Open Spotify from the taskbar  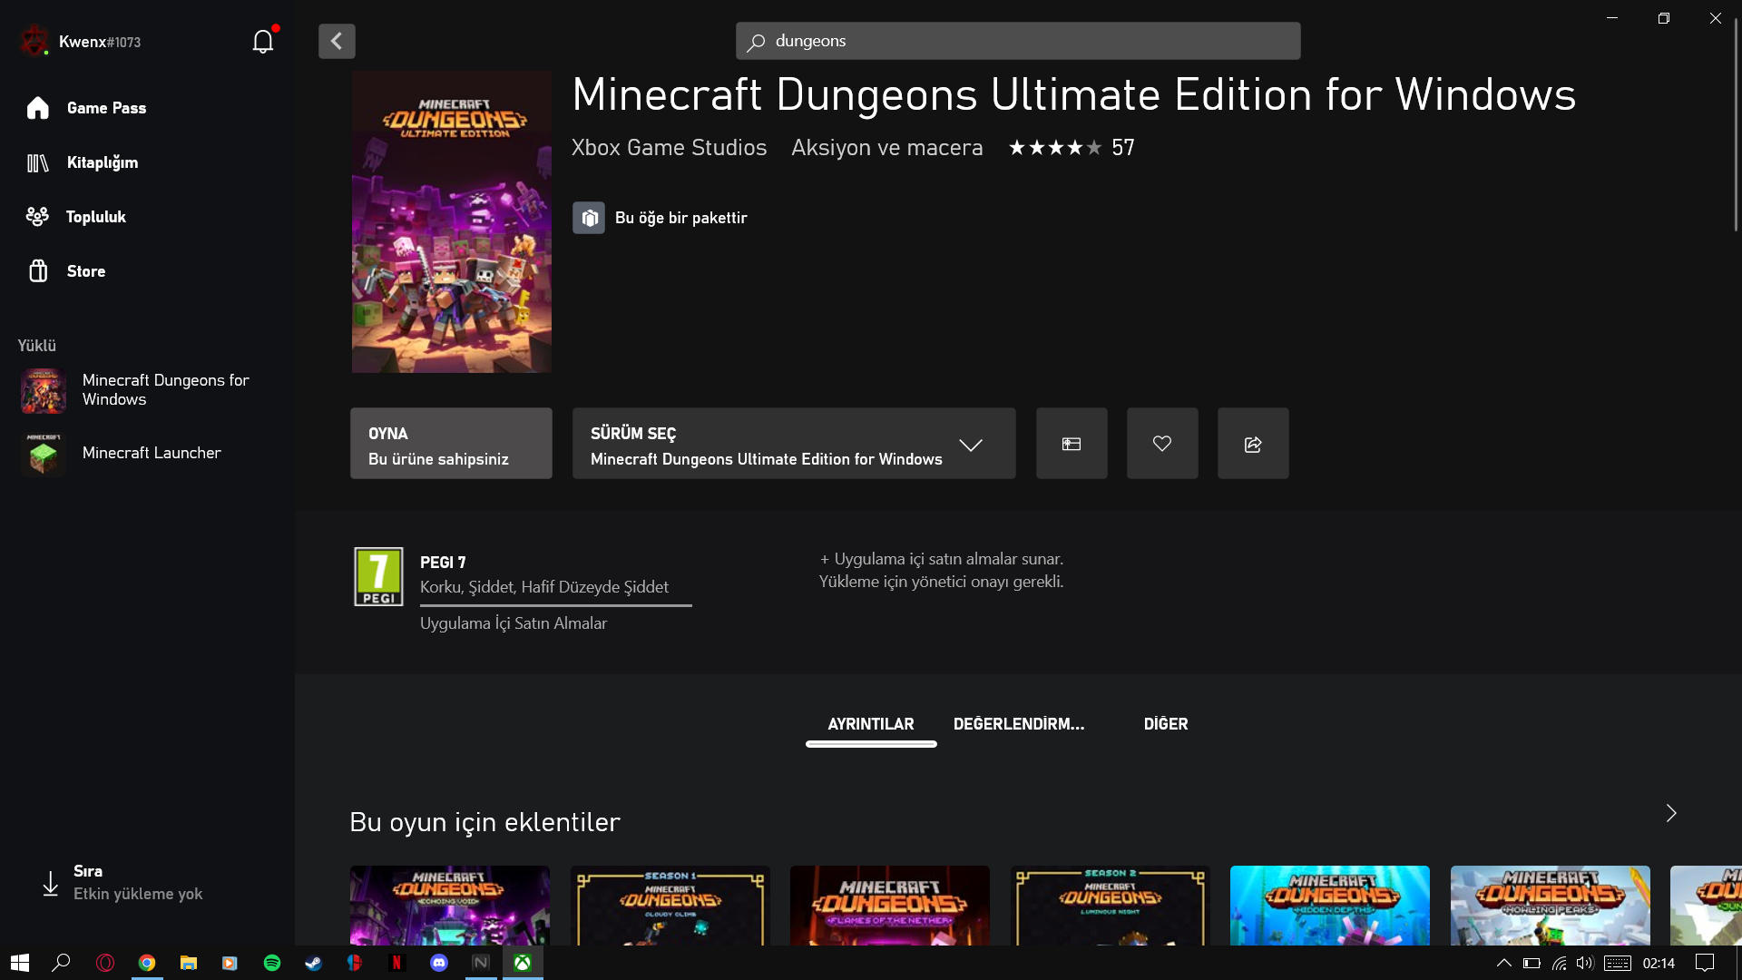(271, 963)
